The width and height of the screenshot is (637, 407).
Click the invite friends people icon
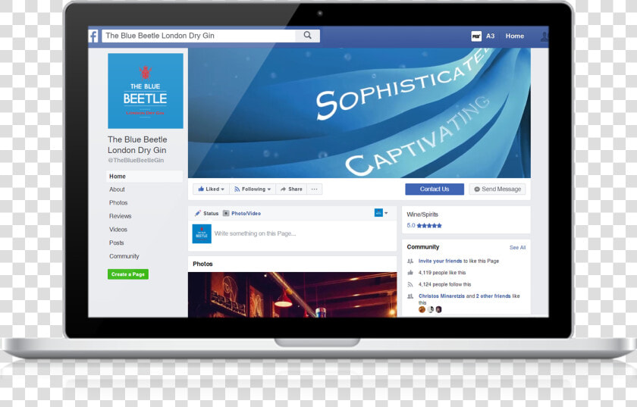(410, 261)
